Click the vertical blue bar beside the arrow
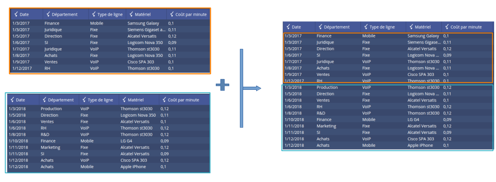The image size is (496, 182). pyautogui.click(x=241, y=88)
